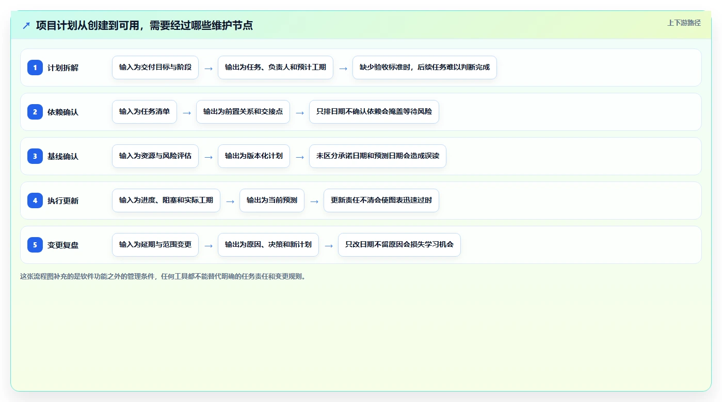Select step number 2 badge for 依赖确认
The height and width of the screenshot is (402, 722).
(x=35, y=112)
